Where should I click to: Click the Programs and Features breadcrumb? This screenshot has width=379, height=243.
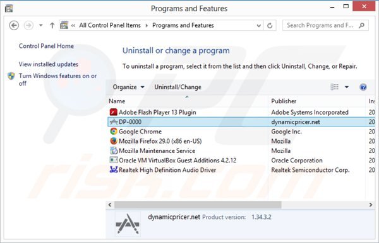click(x=183, y=25)
